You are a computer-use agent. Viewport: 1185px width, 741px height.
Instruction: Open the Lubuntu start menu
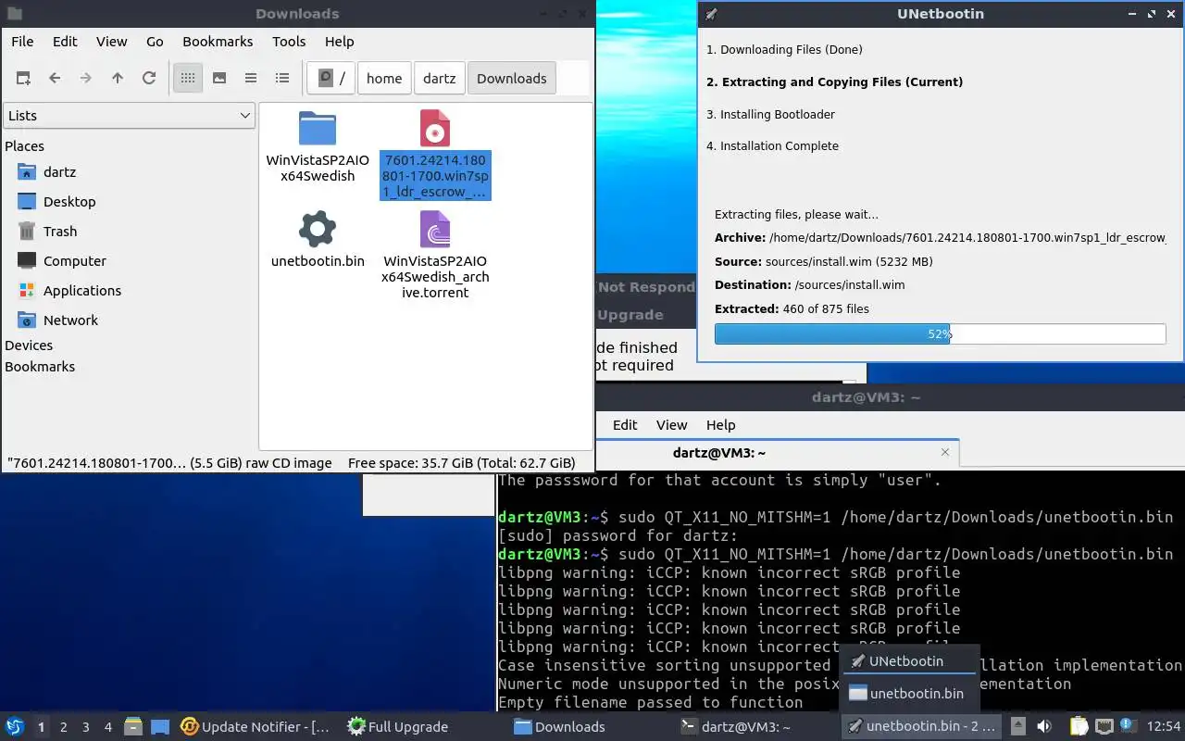pyautogui.click(x=15, y=727)
